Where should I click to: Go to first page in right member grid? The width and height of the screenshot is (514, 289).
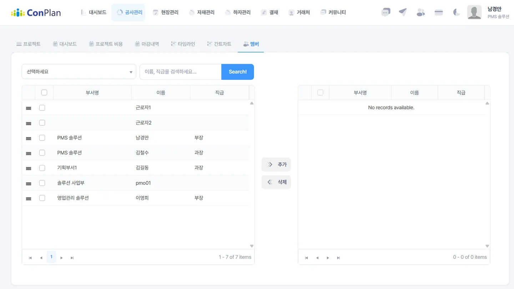click(x=306, y=258)
